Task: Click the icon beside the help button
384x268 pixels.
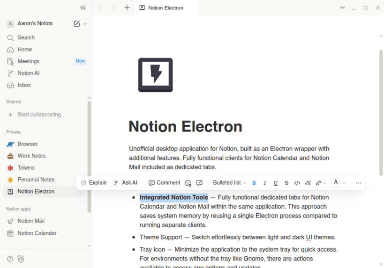Action: (21, 259)
